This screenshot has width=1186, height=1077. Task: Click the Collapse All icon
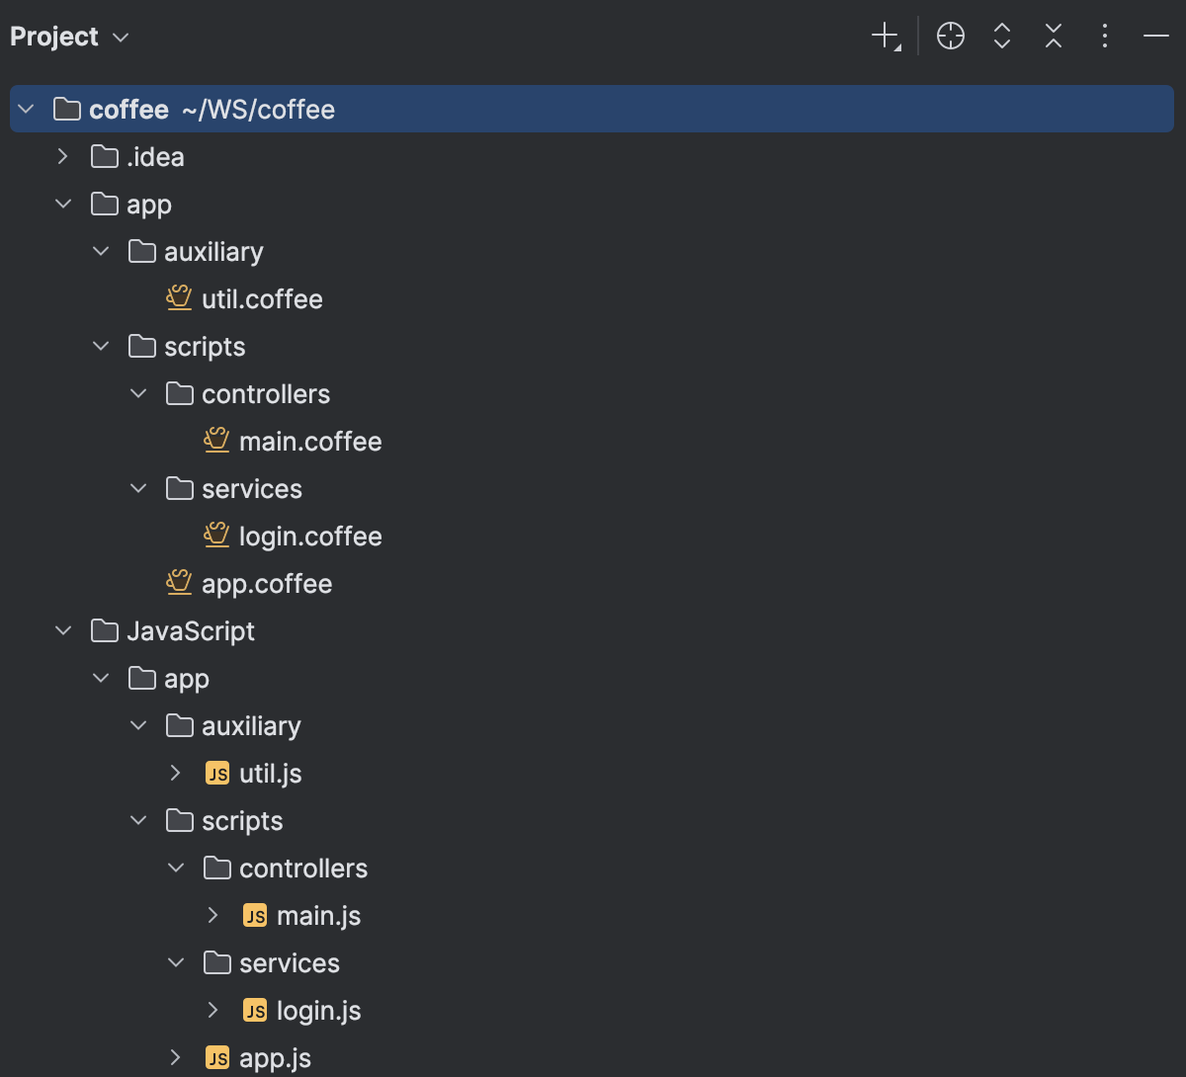tap(1053, 36)
